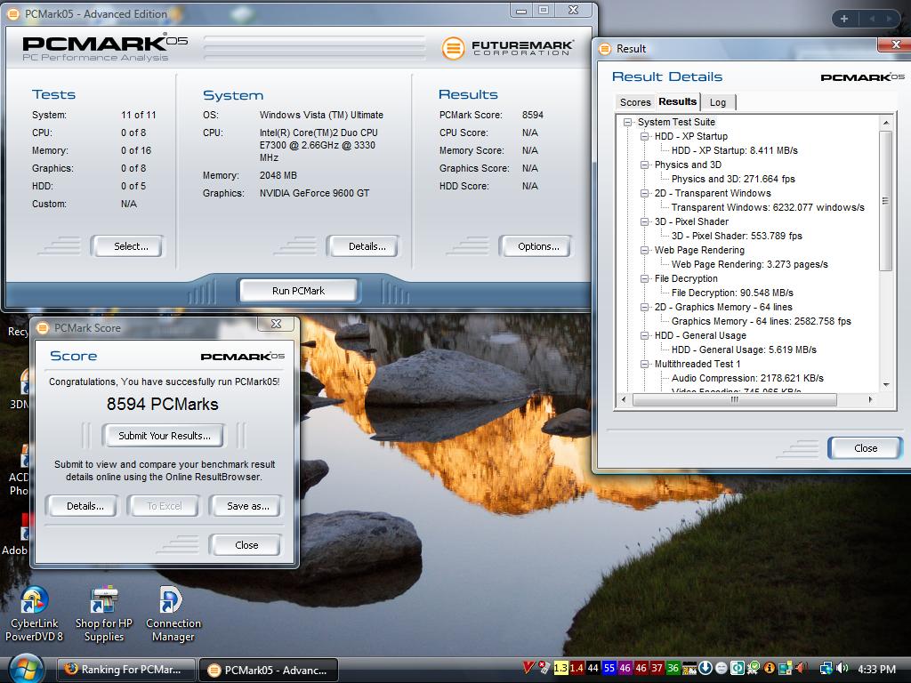911x683 pixels.
Task: Select 'File Decryption: 90.548 MB/s' row
Action: click(x=732, y=293)
